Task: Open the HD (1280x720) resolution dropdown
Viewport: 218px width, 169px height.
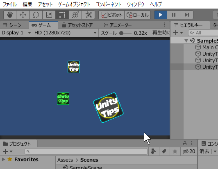Action: (66, 33)
